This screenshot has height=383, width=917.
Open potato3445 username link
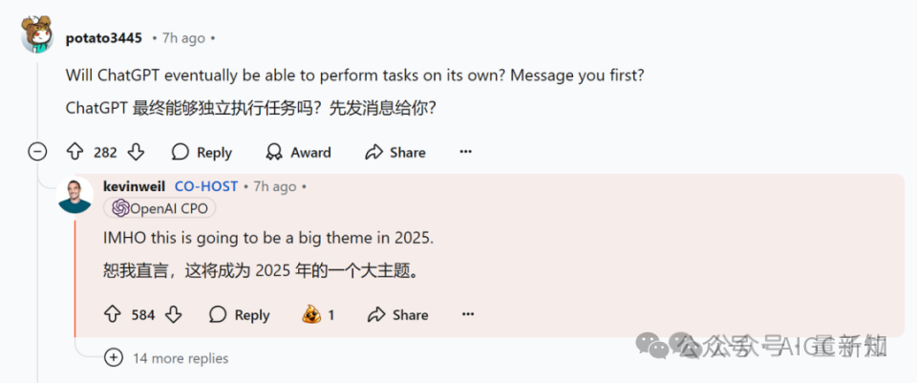[x=103, y=38]
